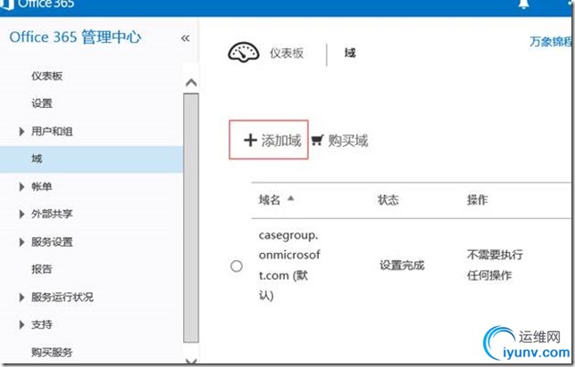Click Office 365 管理中心 title

[75, 37]
